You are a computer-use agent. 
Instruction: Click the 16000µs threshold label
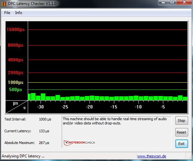[16, 29]
